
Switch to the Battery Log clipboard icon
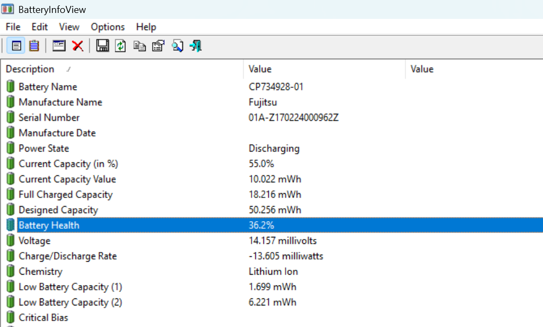[34, 46]
